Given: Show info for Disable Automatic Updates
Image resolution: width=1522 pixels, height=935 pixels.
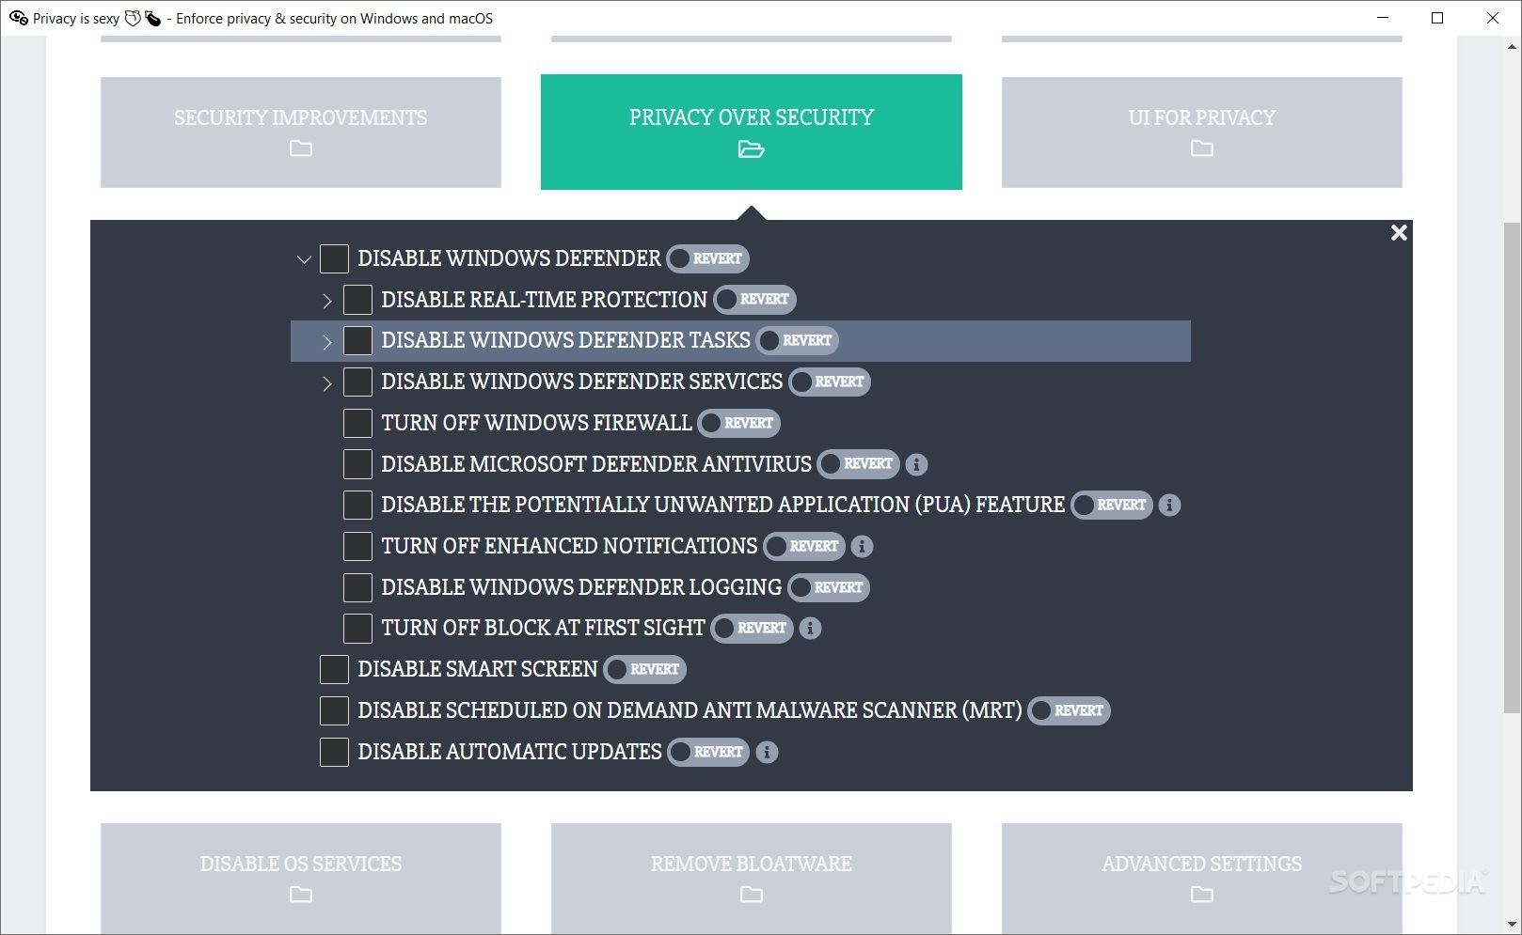Looking at the screenshot, I should tap(767, 752).
